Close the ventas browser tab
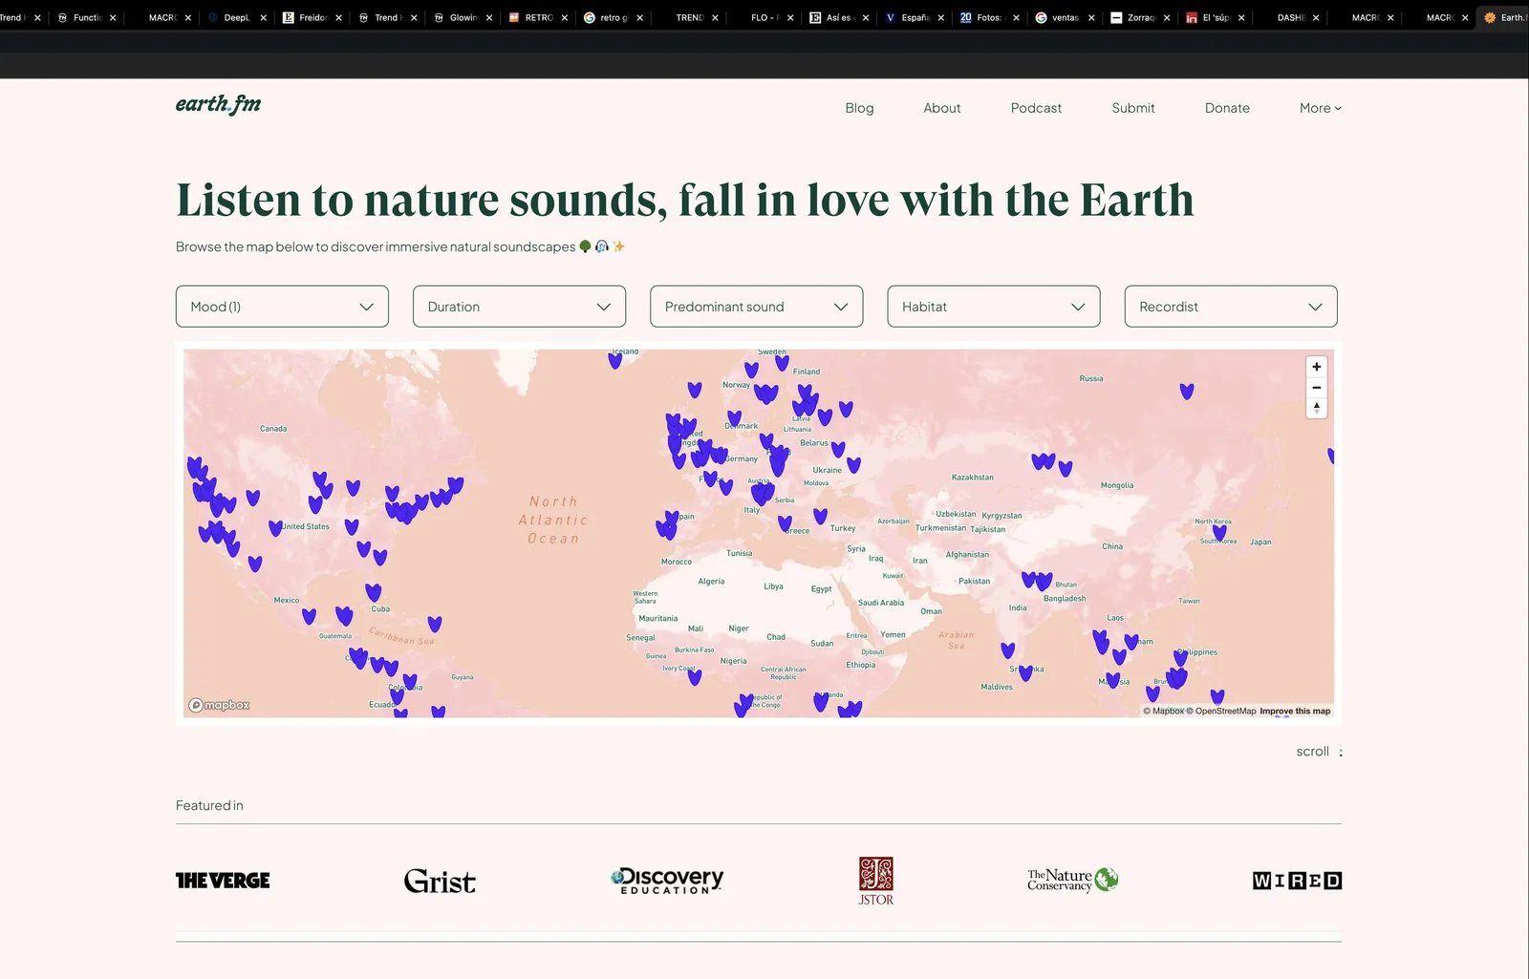Viewport: 1529px width, 979px height. [1091, 17]
